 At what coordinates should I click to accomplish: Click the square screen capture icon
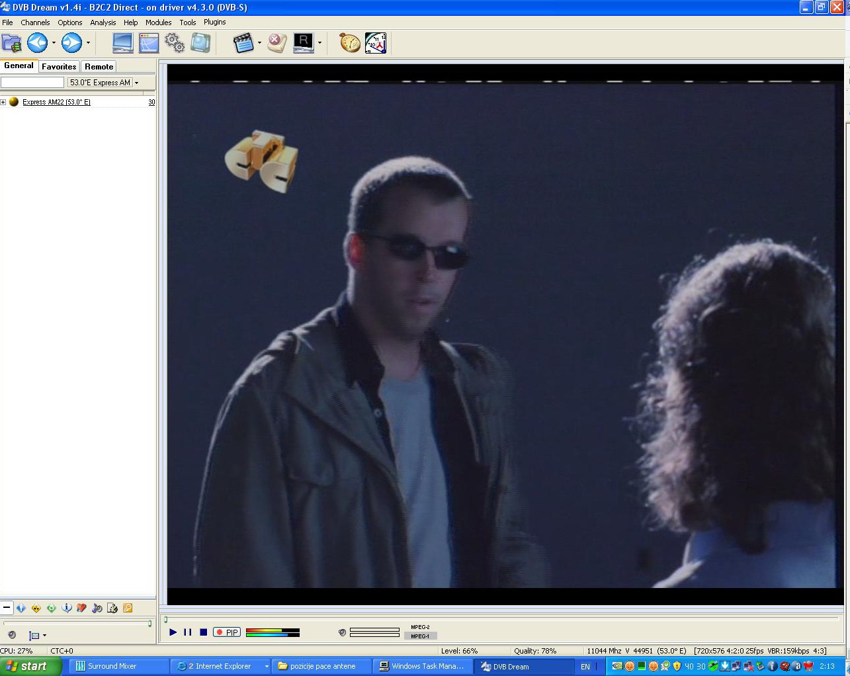pyautogui.click(x=200, y=43)
